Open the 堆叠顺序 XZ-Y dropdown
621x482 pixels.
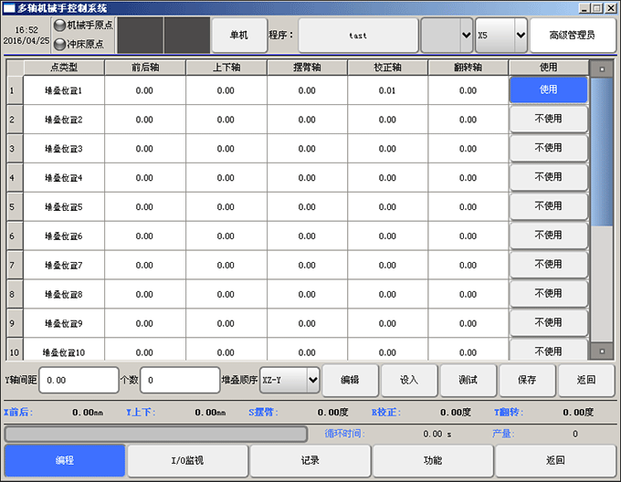point(289,380)
